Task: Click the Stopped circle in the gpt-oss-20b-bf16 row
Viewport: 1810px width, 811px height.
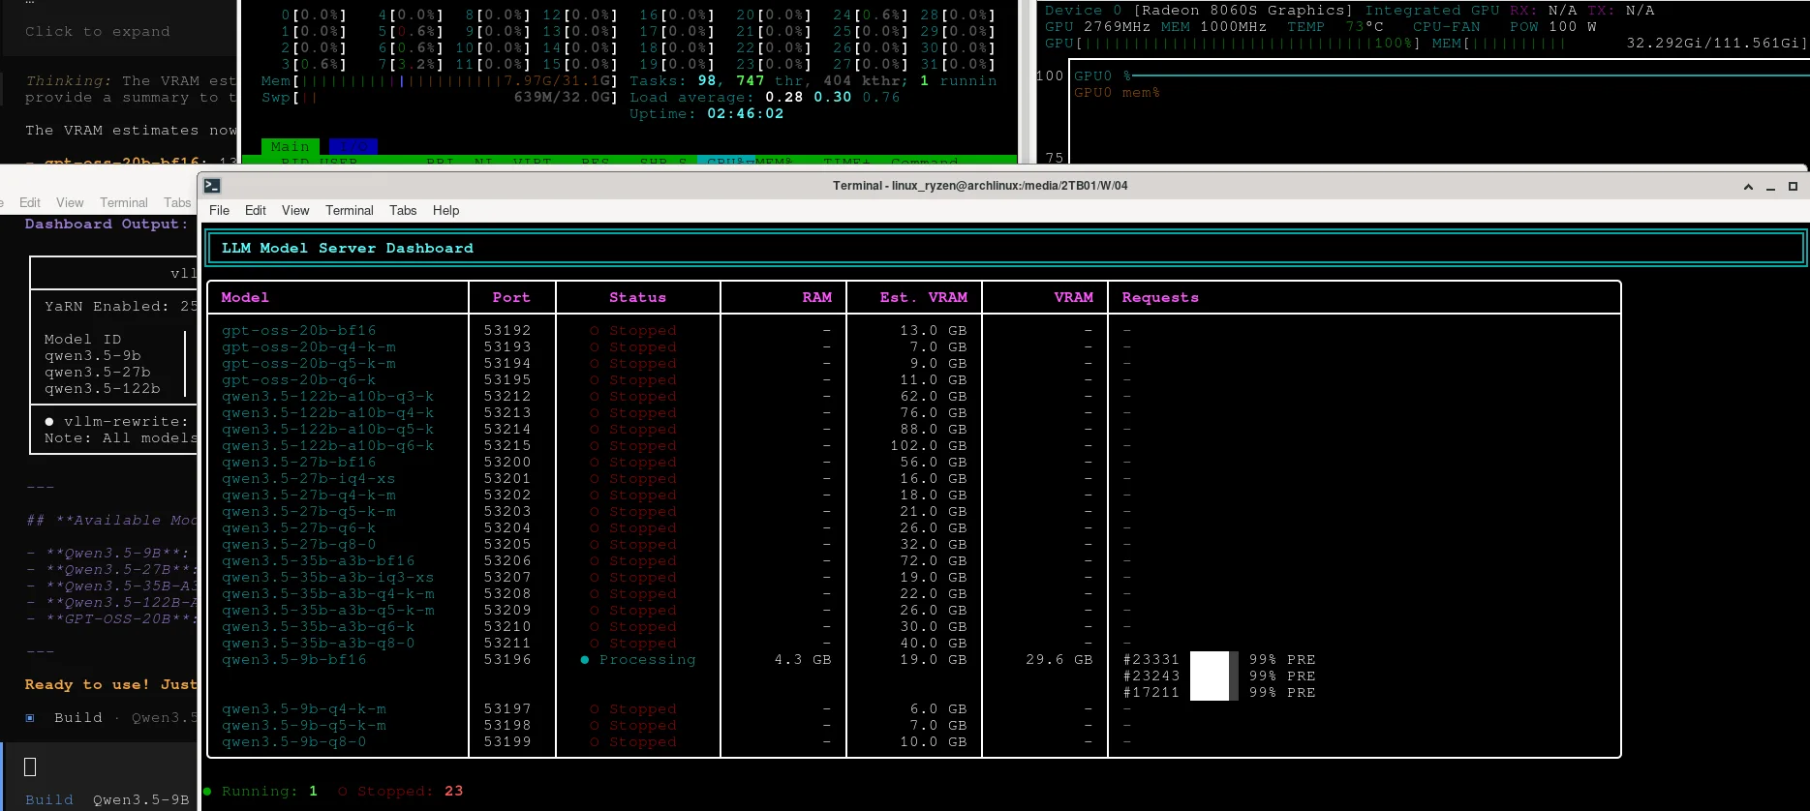Action: [595, 331]
